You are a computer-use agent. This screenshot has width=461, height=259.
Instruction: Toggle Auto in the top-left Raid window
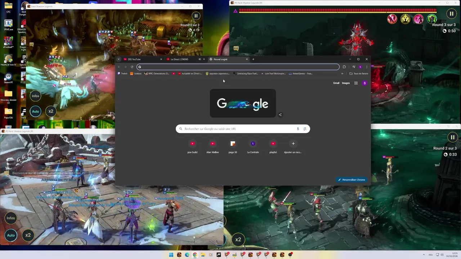35,111
